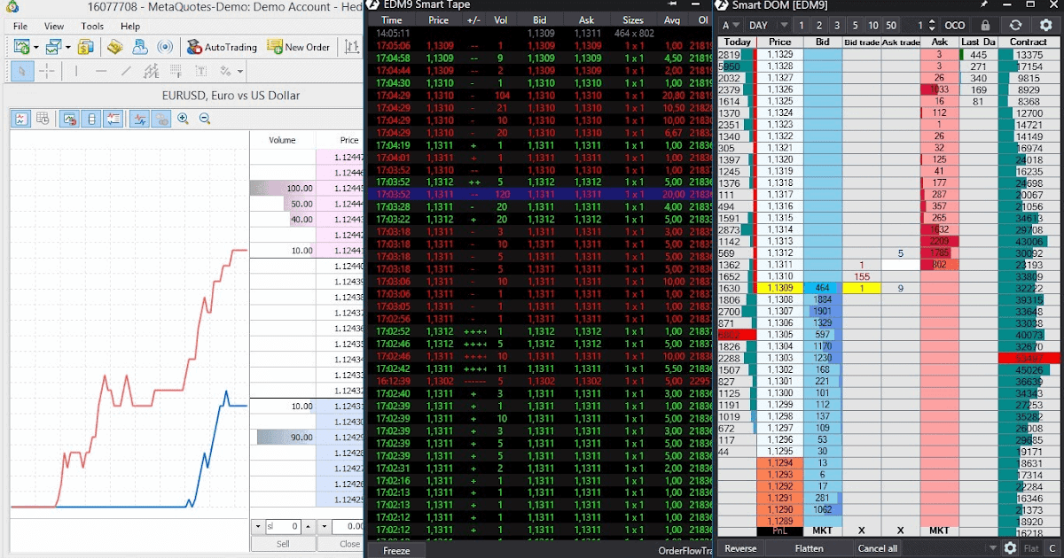Select the trendline drawing tool
The image size is (1064, 558).
[126, 71]
